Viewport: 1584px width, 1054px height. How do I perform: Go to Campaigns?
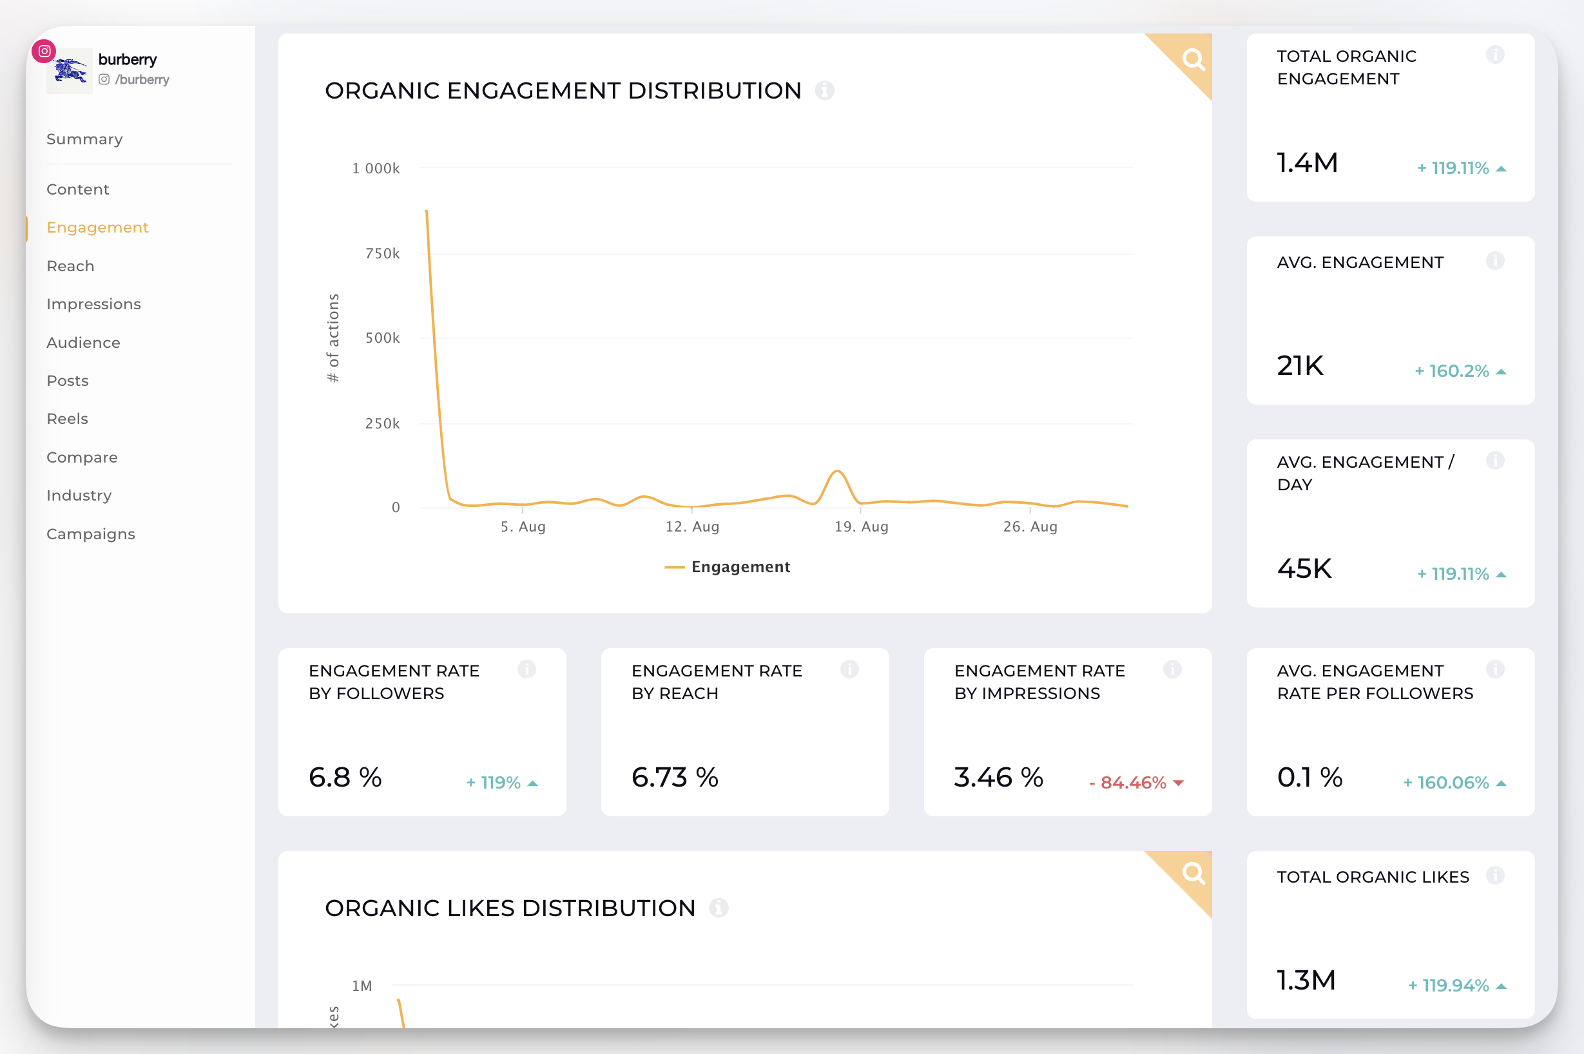coord(91,533)
